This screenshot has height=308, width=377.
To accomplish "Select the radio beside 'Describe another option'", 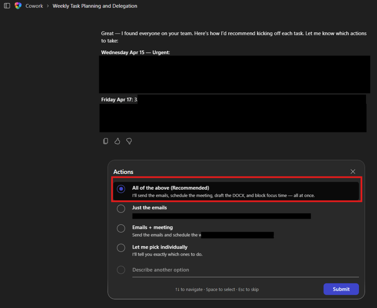I will [x=121, y=270].
